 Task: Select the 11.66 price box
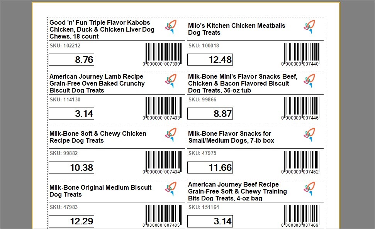click(210, 168)
